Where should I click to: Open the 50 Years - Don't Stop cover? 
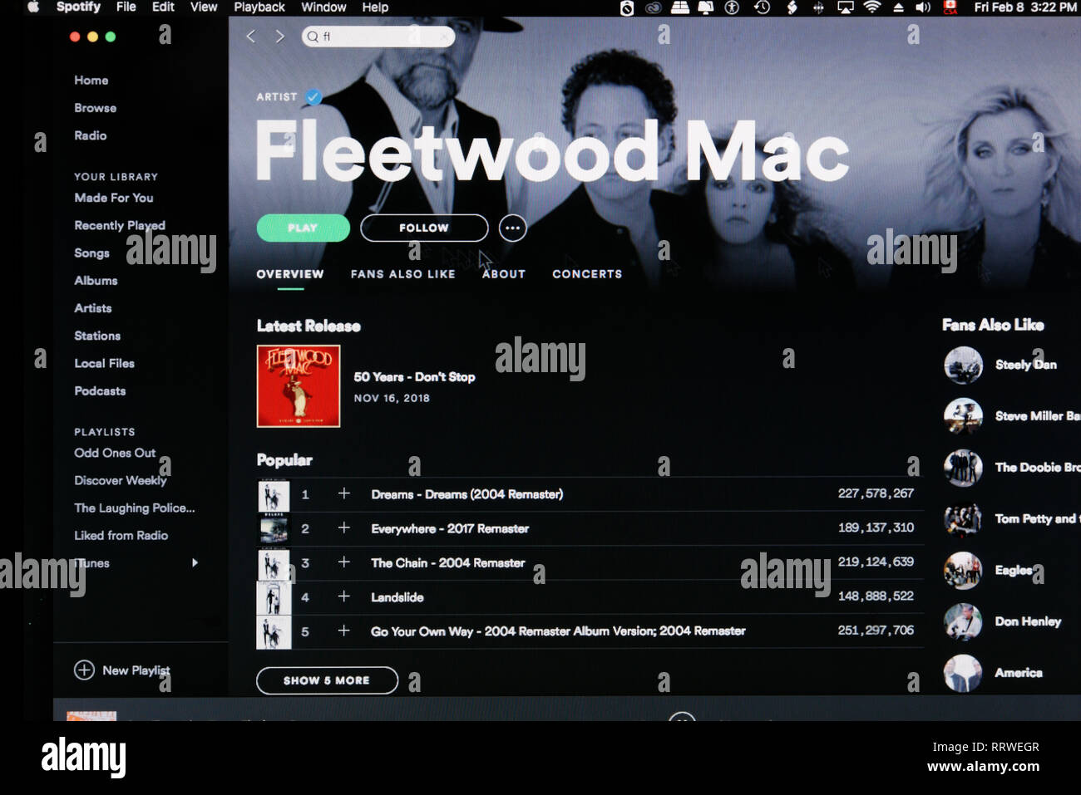click(299, 386)
